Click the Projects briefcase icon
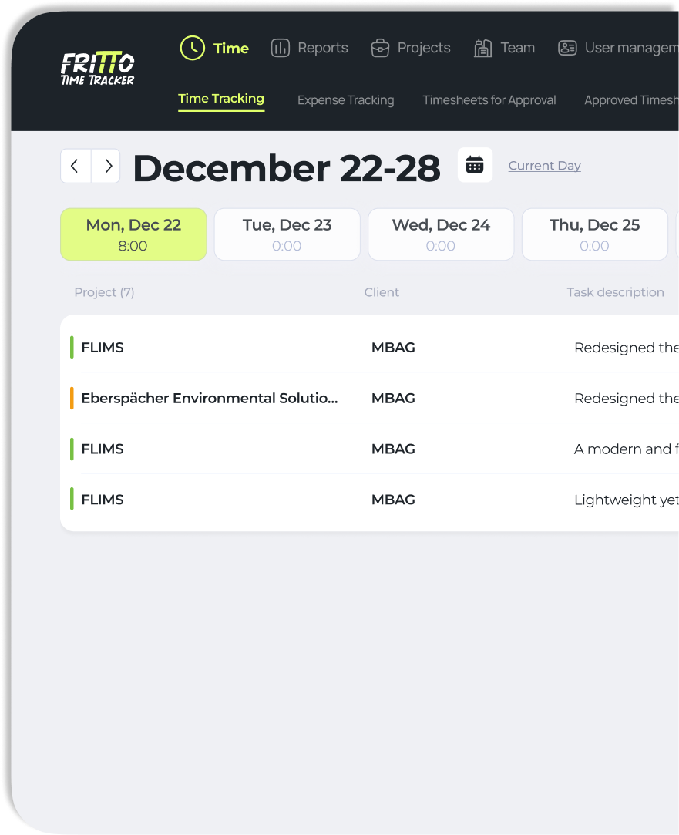 [380, 48]
